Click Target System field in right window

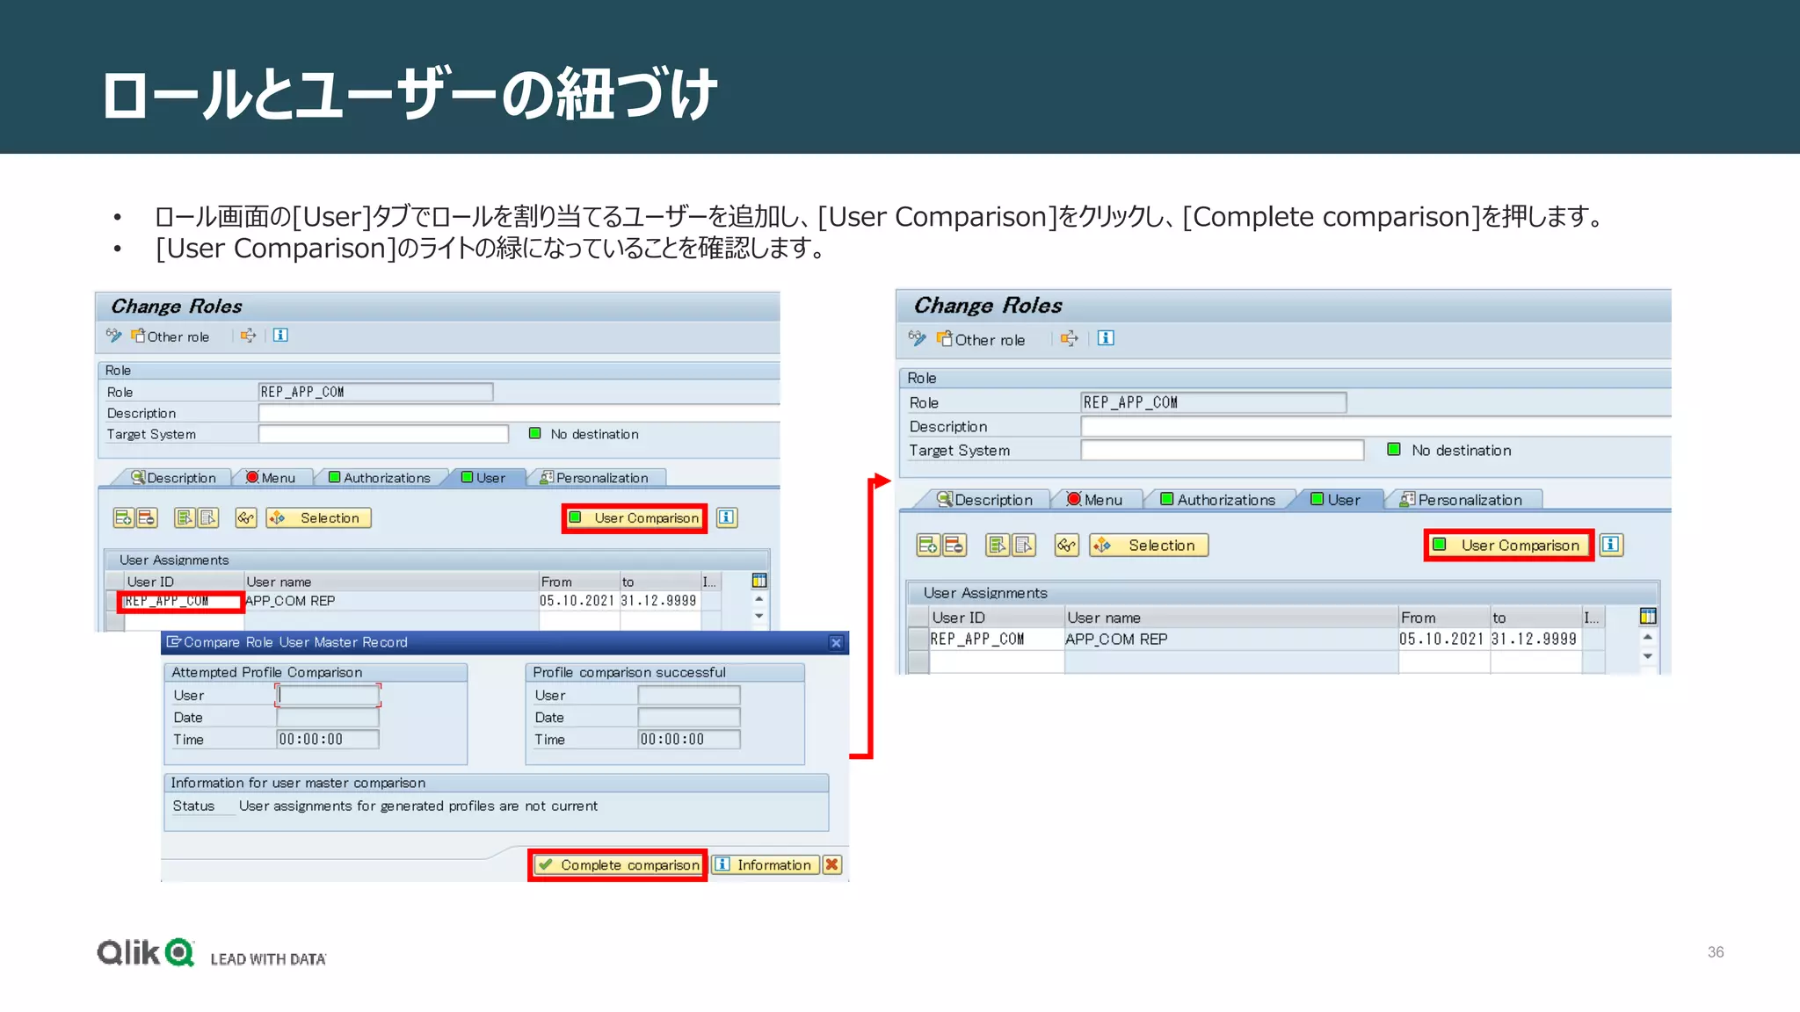coord(1222,450)
